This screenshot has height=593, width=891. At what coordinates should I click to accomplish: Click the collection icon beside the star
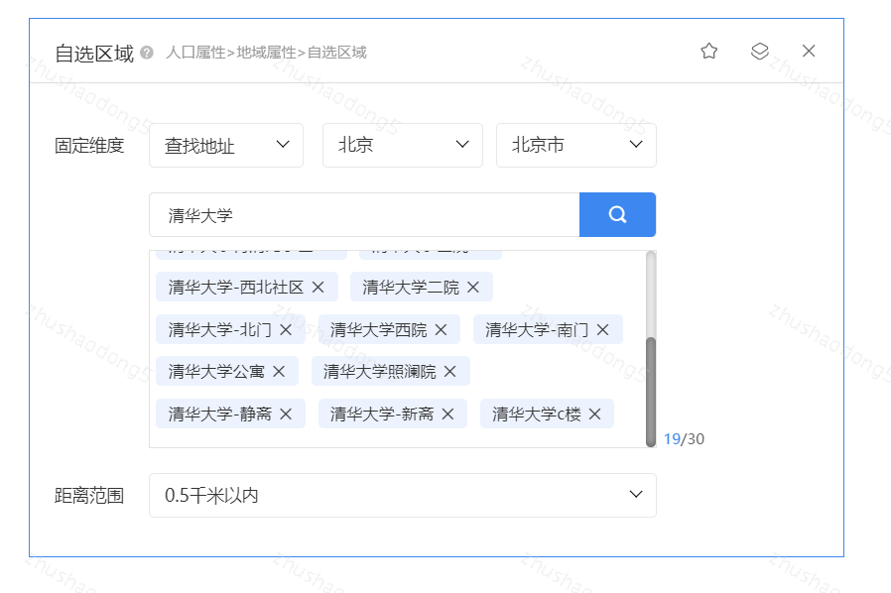pos(759,51)
